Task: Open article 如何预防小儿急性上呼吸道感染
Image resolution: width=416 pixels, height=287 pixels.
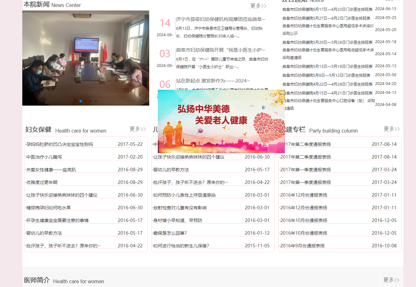Action: point(184,195)
